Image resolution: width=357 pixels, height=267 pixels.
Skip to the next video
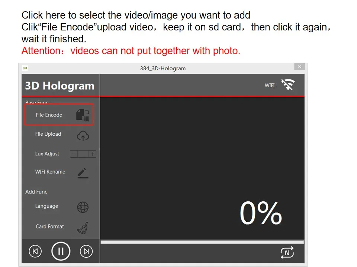(86, 251)
